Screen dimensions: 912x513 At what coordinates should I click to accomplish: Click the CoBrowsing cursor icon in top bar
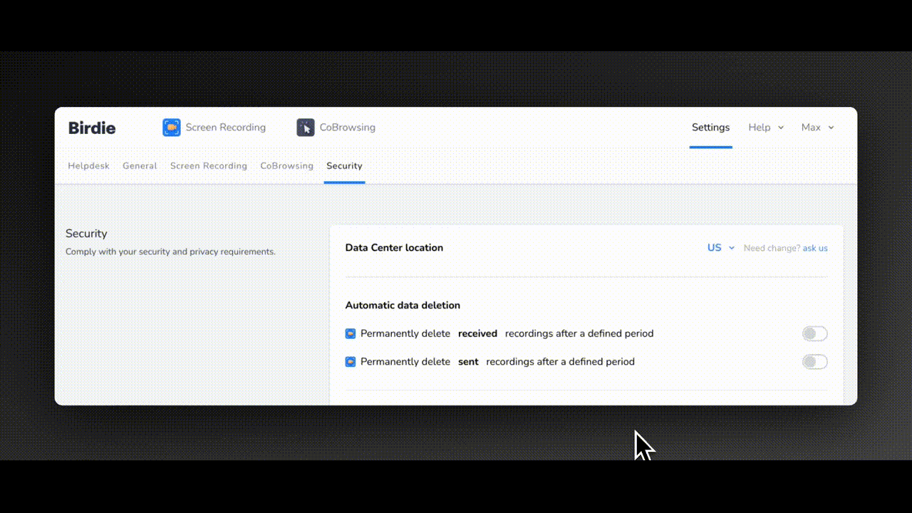[306, 128]
